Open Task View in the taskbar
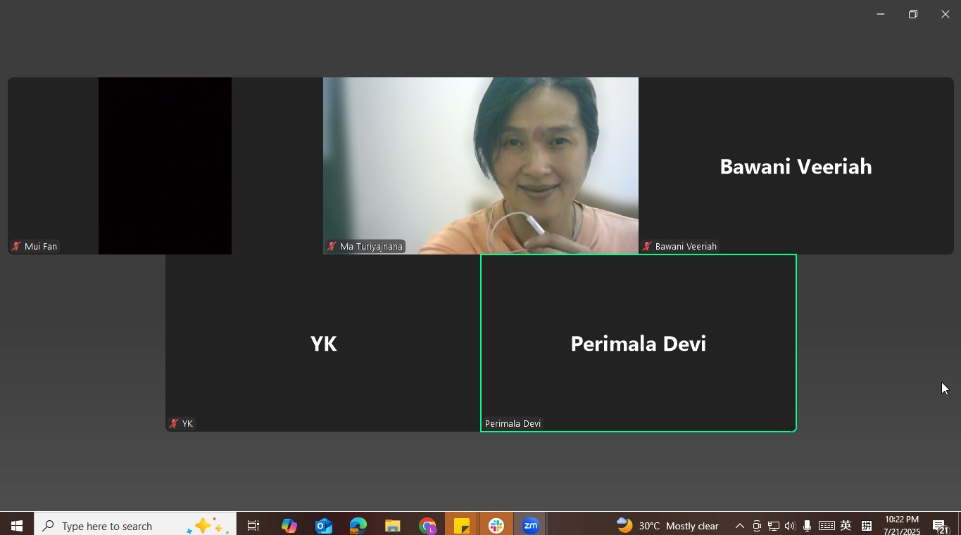The image size is (961, 535). [253, 525]
